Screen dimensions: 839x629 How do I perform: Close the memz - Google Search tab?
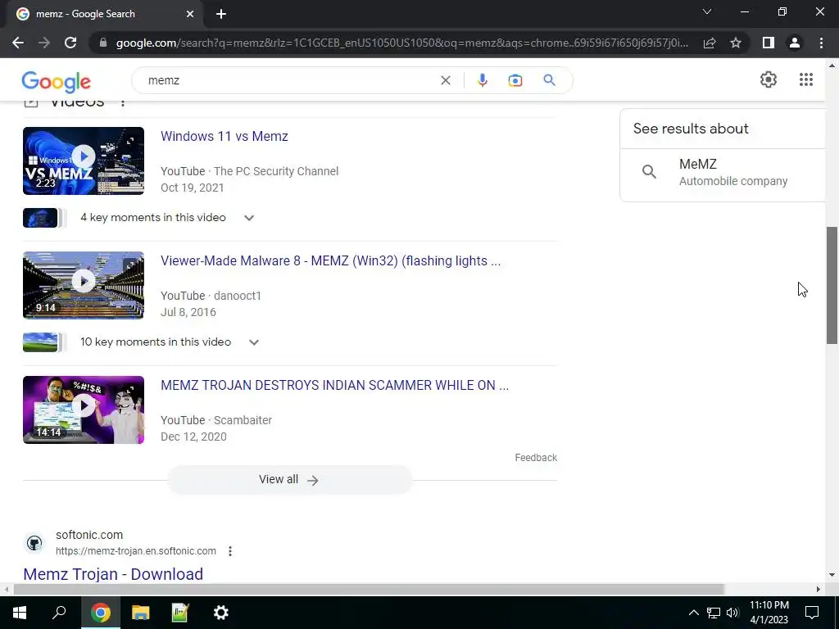pos(190,14)
